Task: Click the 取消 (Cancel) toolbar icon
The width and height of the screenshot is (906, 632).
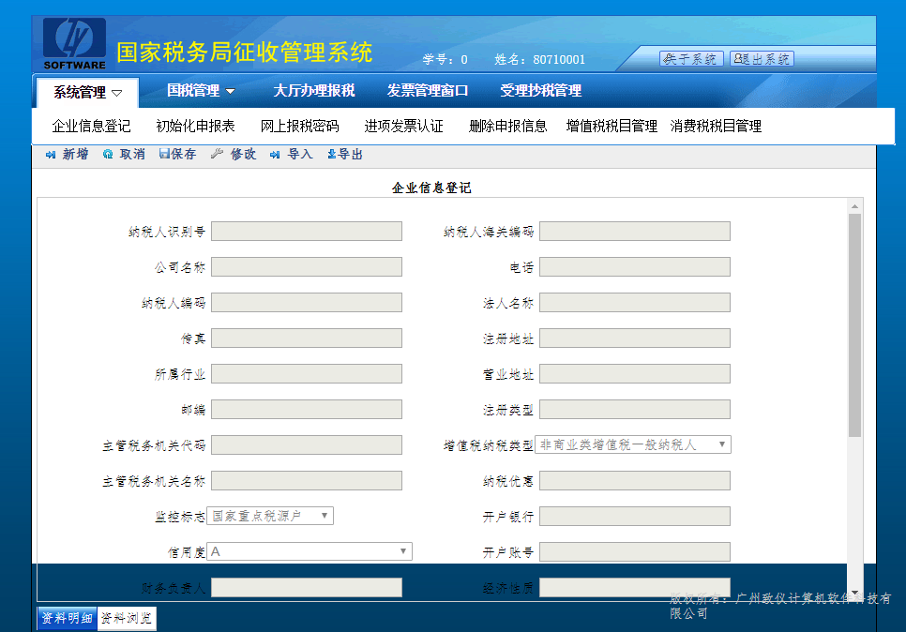Action: tap(108, 155)
